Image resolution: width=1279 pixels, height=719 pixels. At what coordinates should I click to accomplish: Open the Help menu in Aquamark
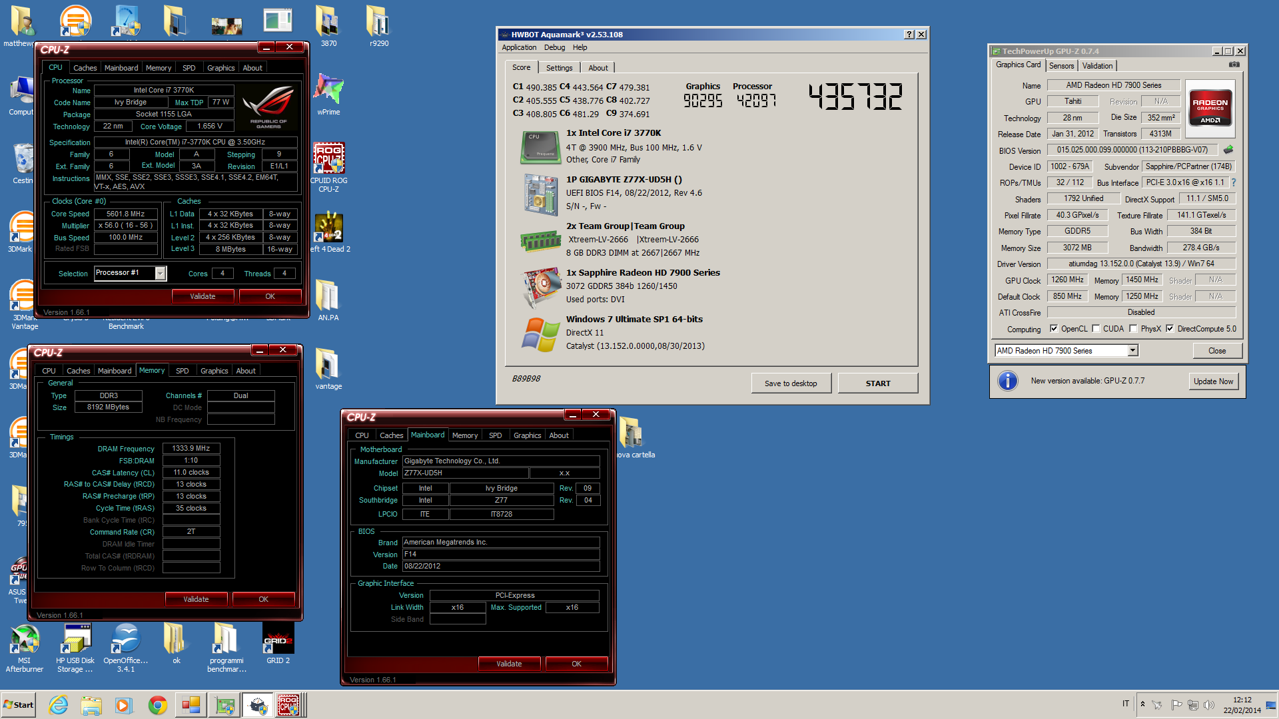pyautogui.click(x=580, y=48)
